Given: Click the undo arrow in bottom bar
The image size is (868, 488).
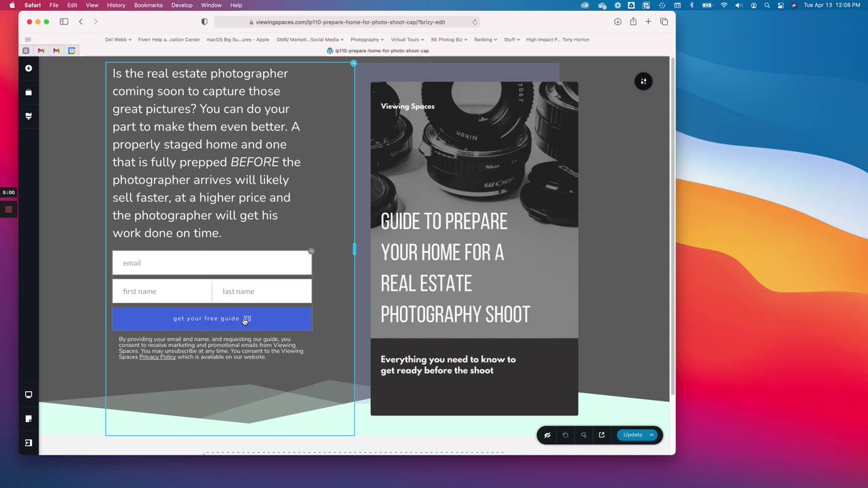Looking at the screenshot, I should (x=566, y=435).
